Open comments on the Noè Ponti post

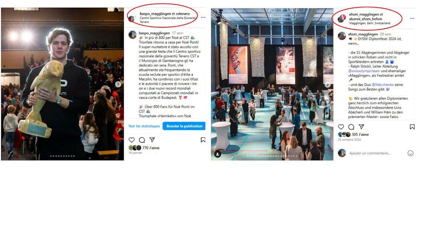coord(142,140)
